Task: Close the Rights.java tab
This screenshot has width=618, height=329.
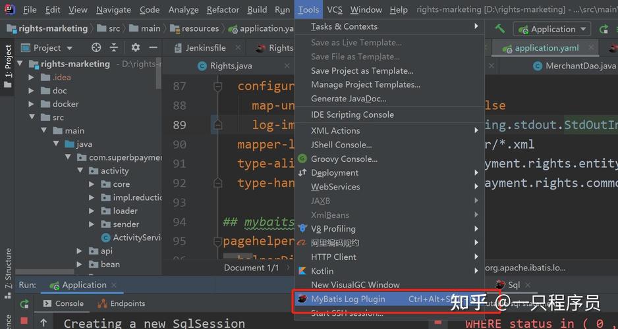Action: pos(287,66)
